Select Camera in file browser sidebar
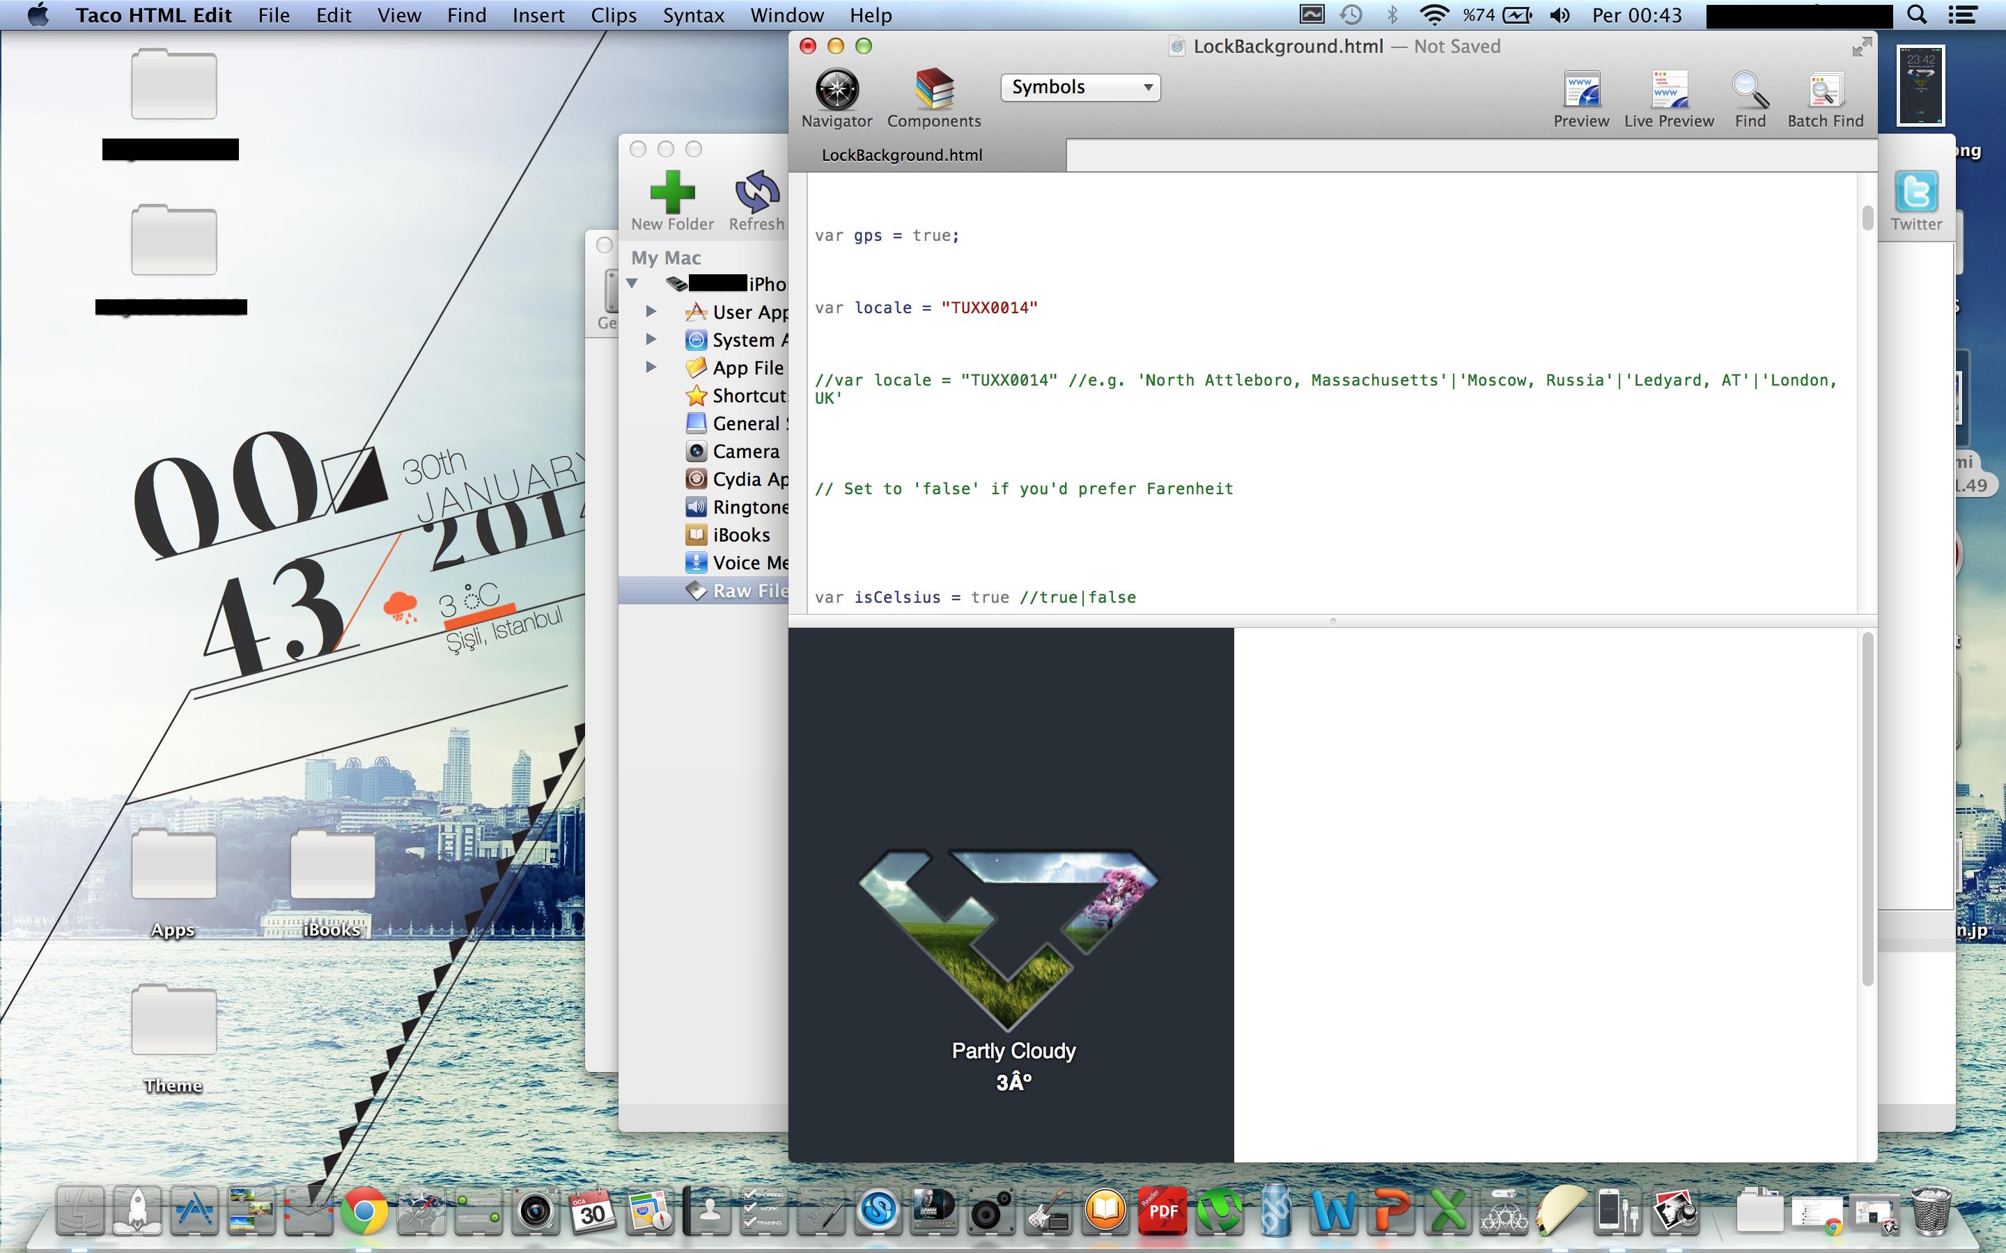 click(703, 452)
